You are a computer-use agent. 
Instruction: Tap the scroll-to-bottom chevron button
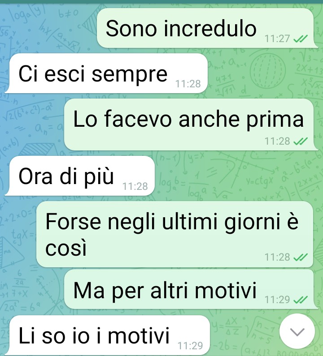[297, 332]
